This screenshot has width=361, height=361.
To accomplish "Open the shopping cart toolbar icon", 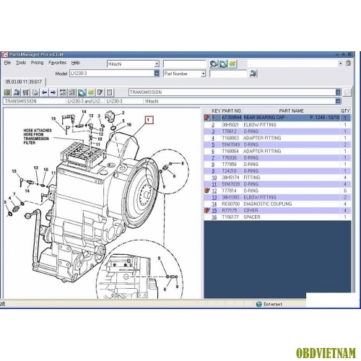I will (x=26, y=92).
